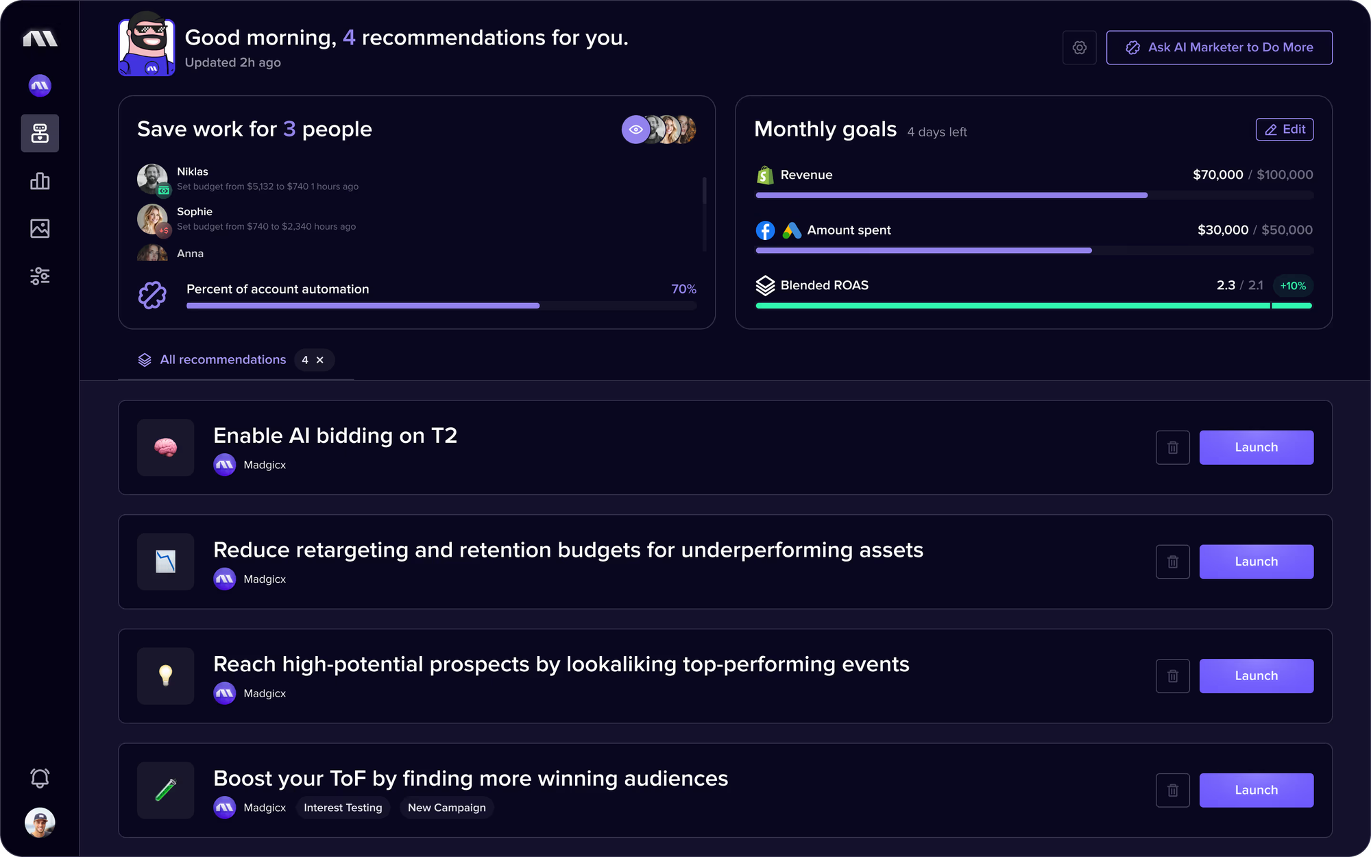The height and width of the screenshot is (857, 1371).
Task: Click the settings gear next to Ask AI Marketer
Action: coord(1079,47)
